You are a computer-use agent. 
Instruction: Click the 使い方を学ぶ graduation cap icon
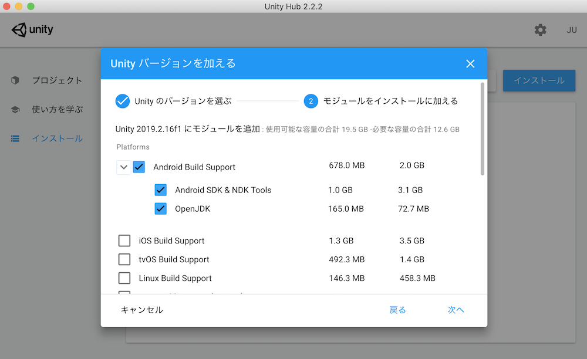click(15, 110)
